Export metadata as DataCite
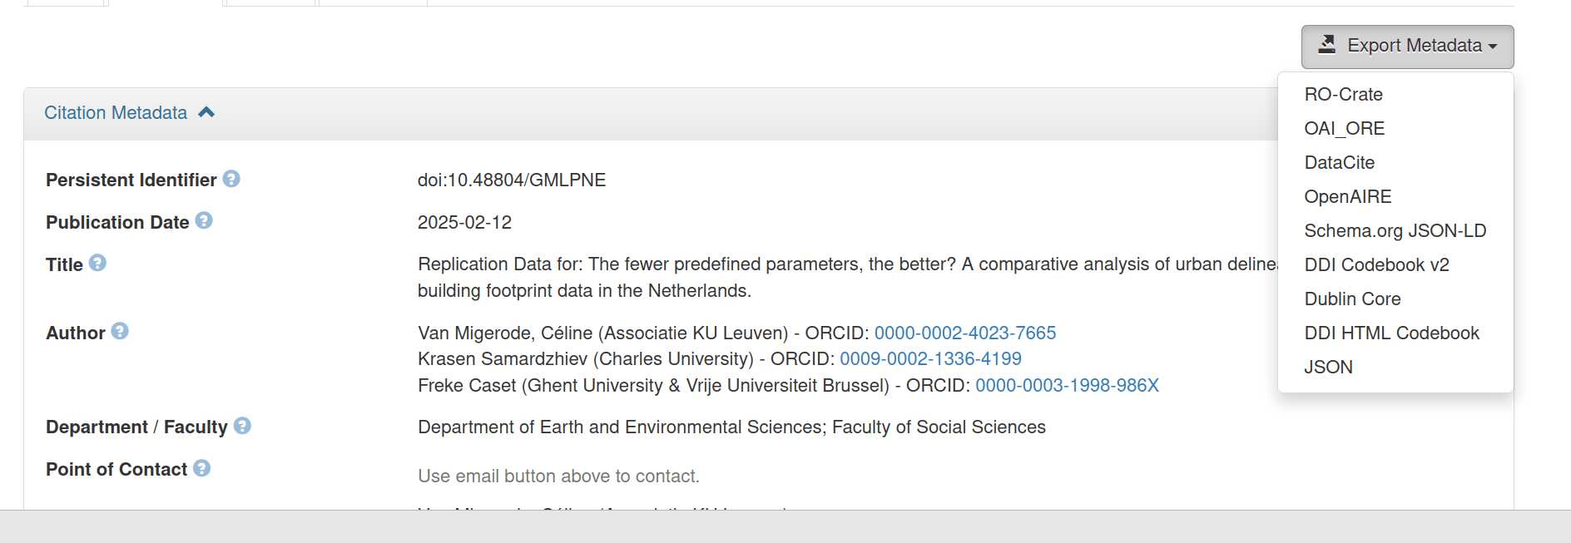The height and width of the screenshot is (543, 1571). pos(1339,163)
